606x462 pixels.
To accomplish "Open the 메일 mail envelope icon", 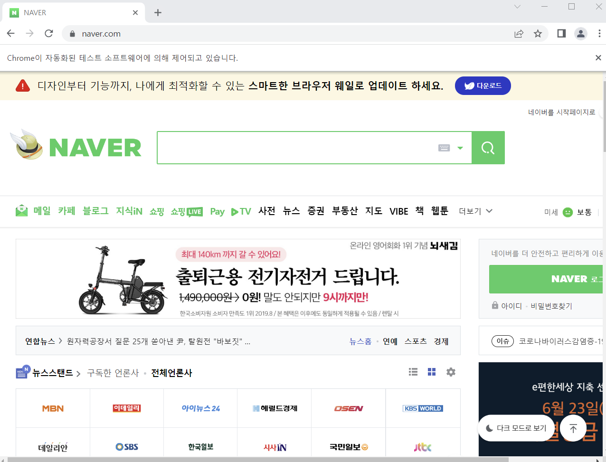I will (21, 211).
